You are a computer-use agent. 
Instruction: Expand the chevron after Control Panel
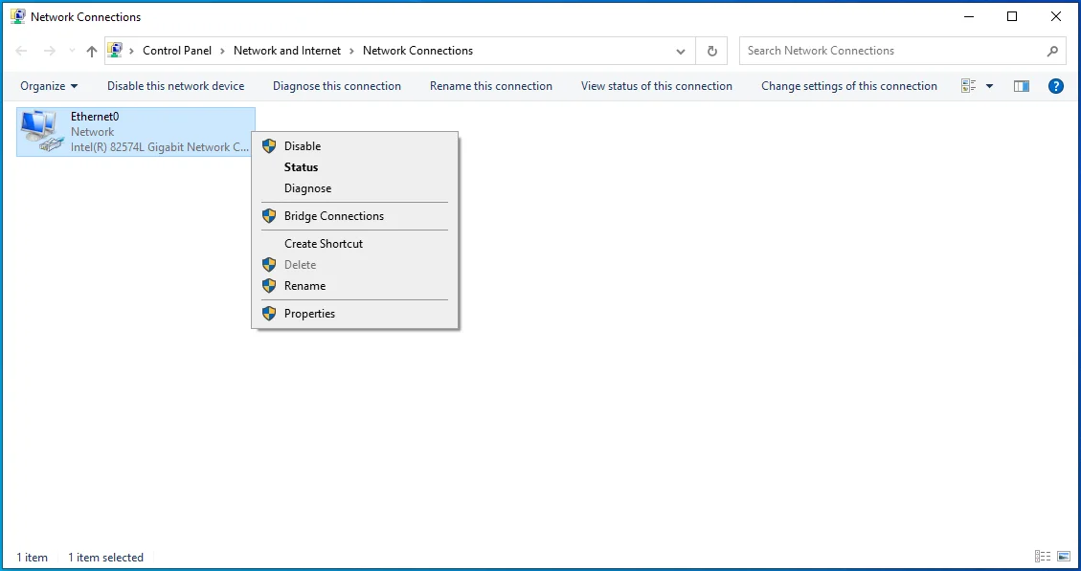(x=223, y=51)
